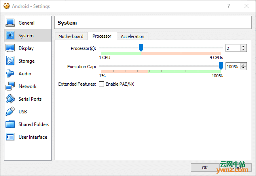The width and height of the screenshot is (256, 176).
Task: Decrease execution cap with down arrow
Action: [243, 68]
